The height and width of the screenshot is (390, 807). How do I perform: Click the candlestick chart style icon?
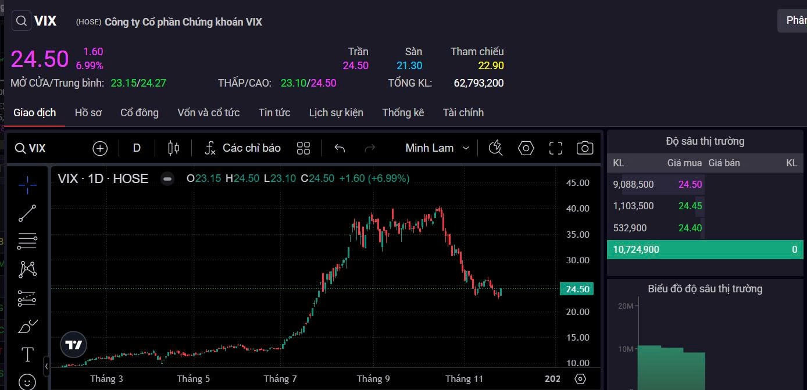click(173, 148)
